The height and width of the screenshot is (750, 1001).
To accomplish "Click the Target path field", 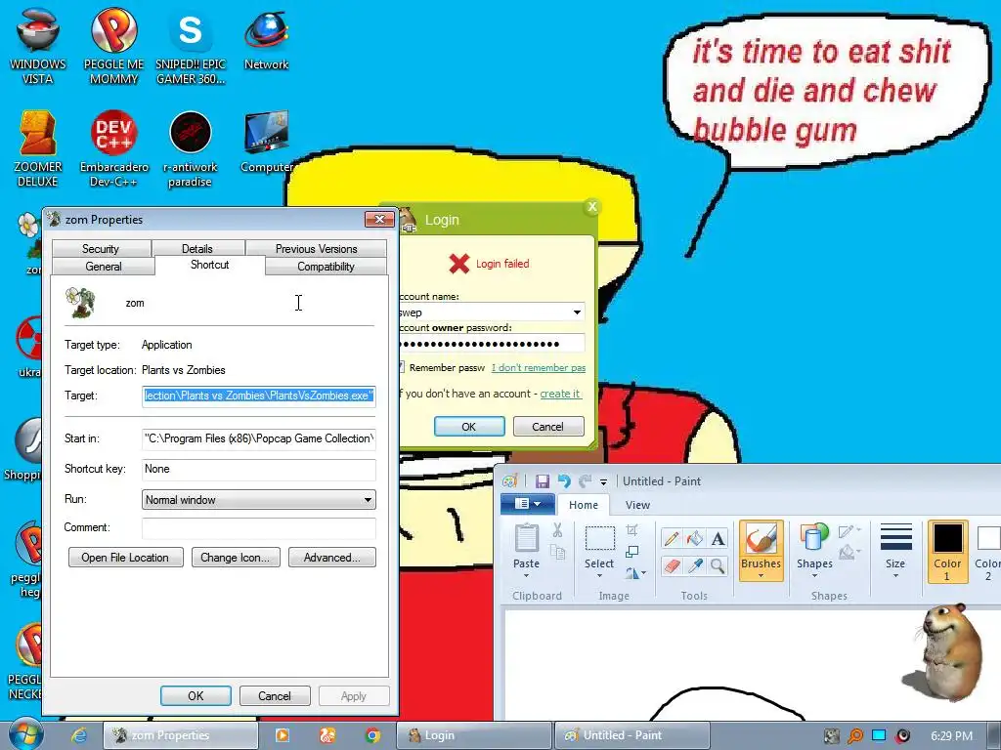I will tap(258, 396).
